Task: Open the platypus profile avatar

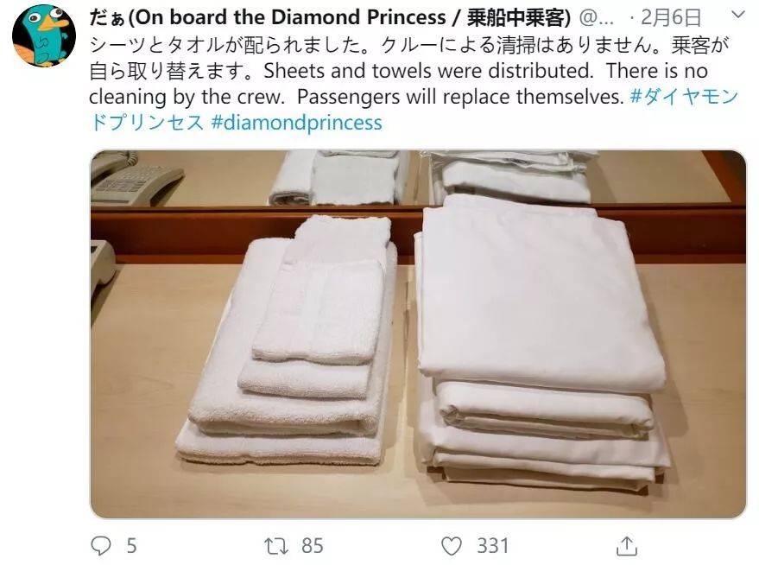Action: pos(44,35)
